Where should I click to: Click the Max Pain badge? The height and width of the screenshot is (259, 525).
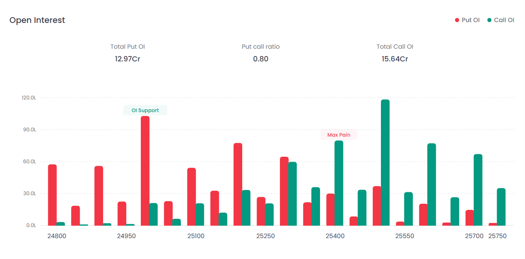click(x=338, y=135)
